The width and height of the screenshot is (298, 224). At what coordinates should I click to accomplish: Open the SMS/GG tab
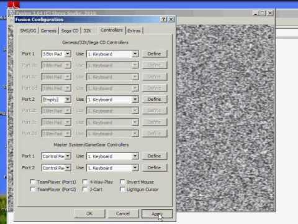pos(28,30)
